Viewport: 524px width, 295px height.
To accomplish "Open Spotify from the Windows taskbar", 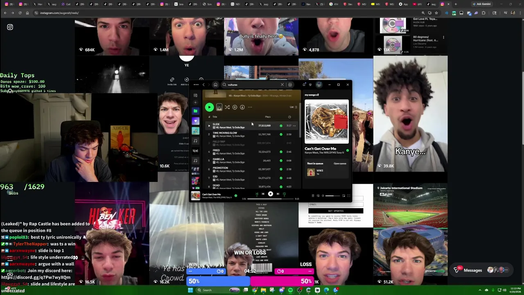I will 290,290.
